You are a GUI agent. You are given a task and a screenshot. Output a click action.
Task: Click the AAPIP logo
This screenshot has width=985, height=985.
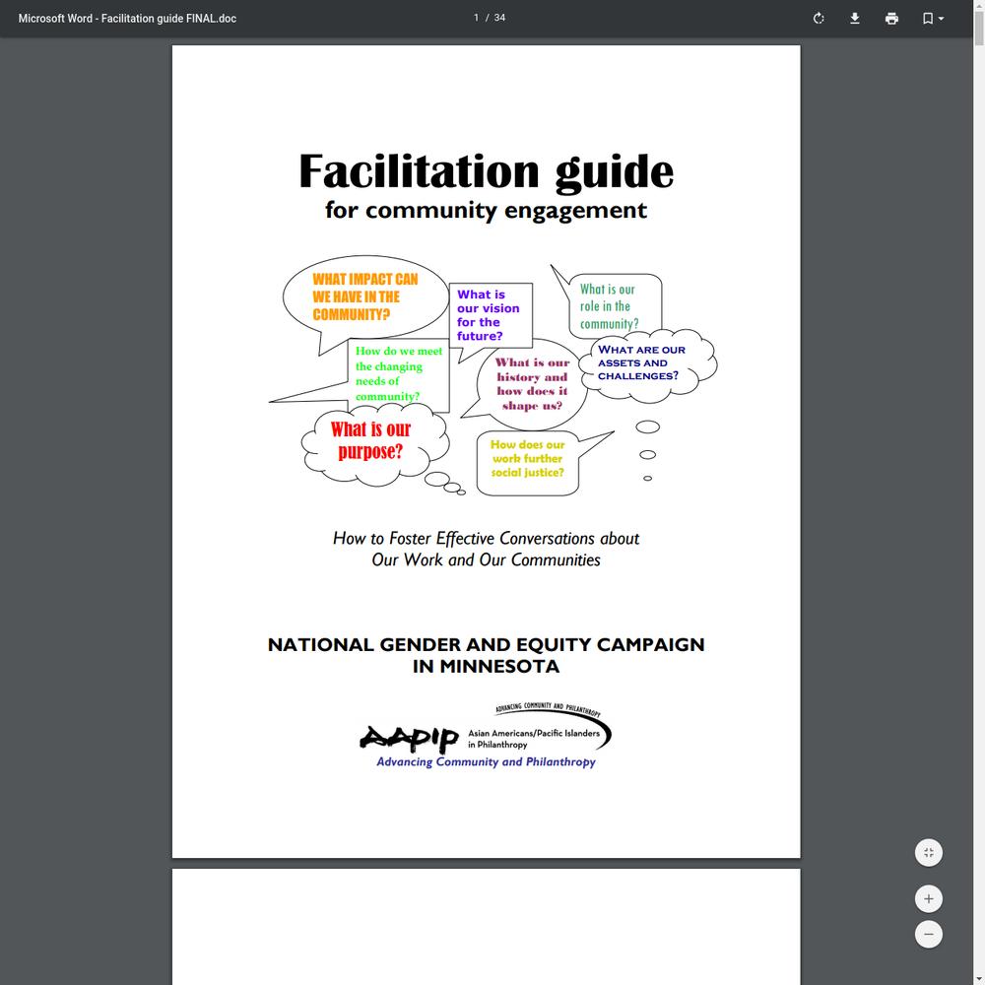409,738
